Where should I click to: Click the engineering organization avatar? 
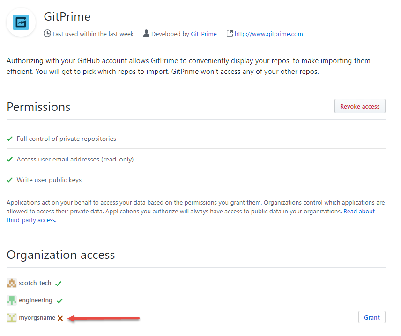tap(12, 300)
